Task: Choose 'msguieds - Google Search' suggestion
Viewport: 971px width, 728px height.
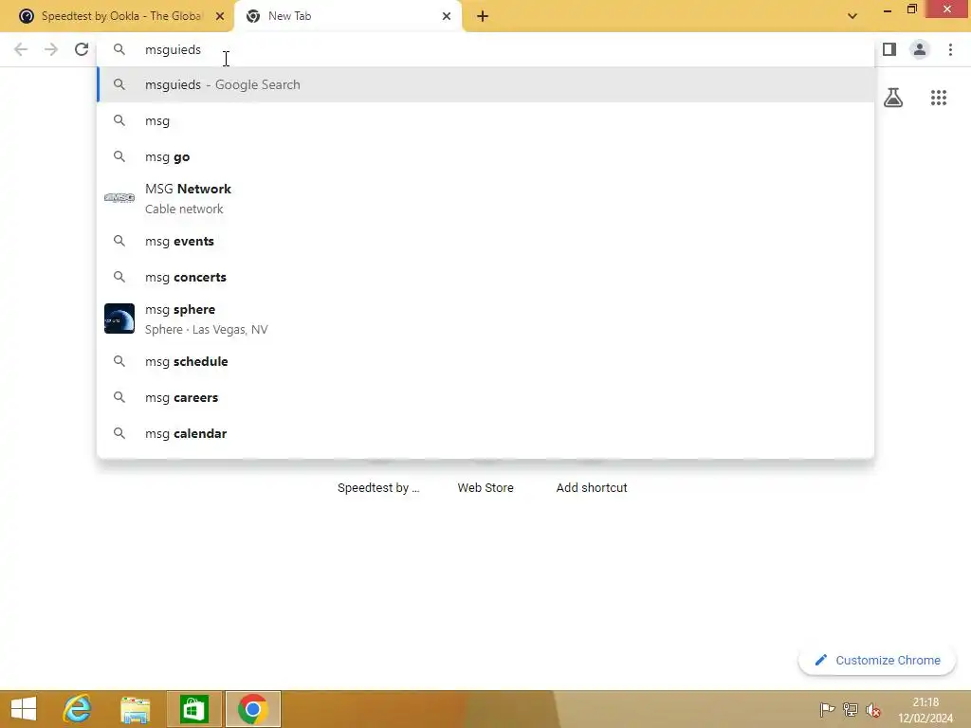Action: point(485,84)
